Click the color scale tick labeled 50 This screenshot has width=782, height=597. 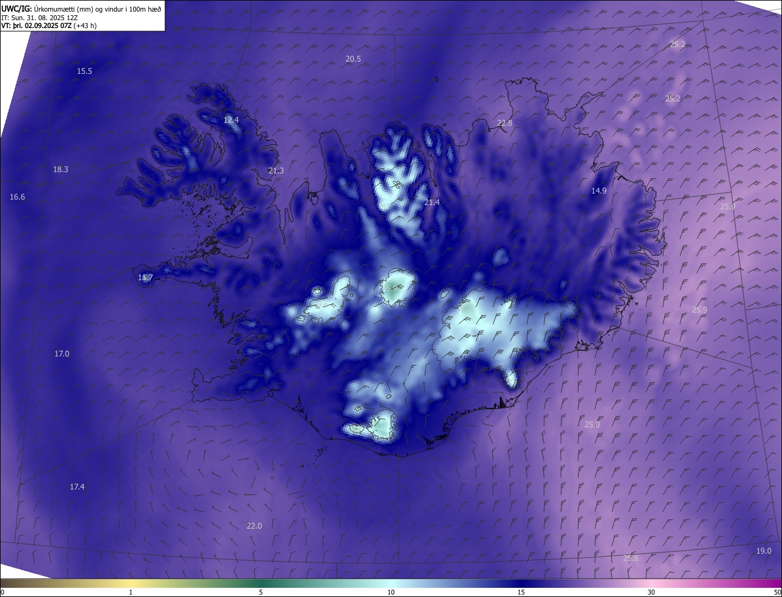[x=777, y=592]
